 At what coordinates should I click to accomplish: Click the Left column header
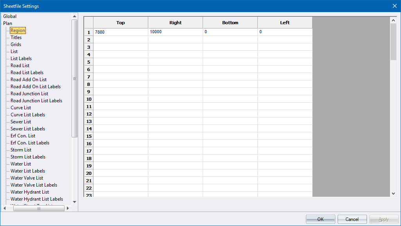coord(285,23)
